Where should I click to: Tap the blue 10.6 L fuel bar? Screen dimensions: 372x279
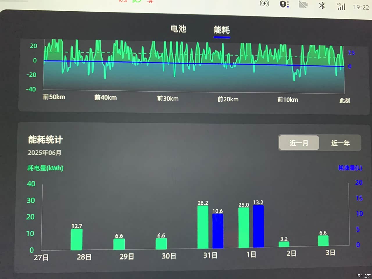click(218, 231)
